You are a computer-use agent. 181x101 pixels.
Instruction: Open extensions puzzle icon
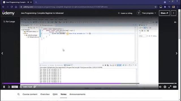[x=165, y=7]
